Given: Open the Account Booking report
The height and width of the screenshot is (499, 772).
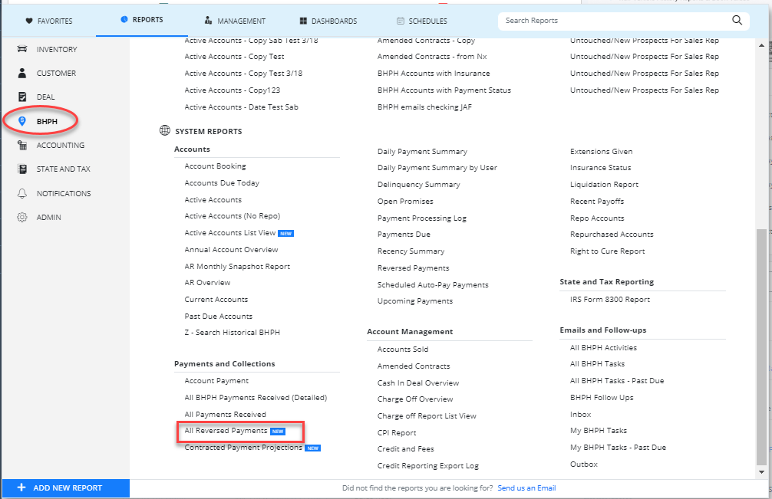Looking at the screenshot, I should (x=215, y=166).
